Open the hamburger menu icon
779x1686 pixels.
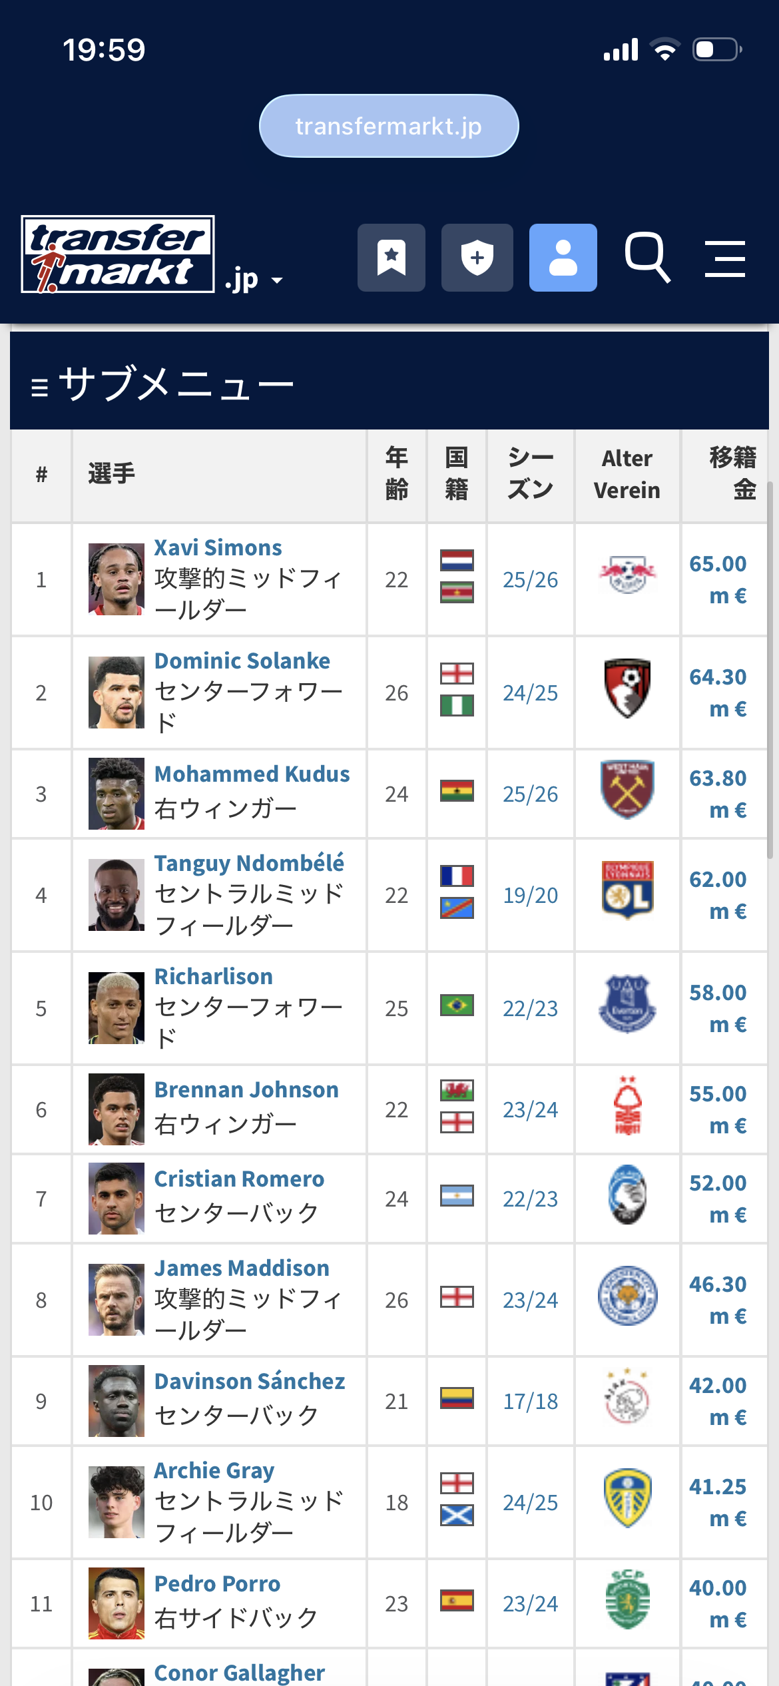[725, 258]
